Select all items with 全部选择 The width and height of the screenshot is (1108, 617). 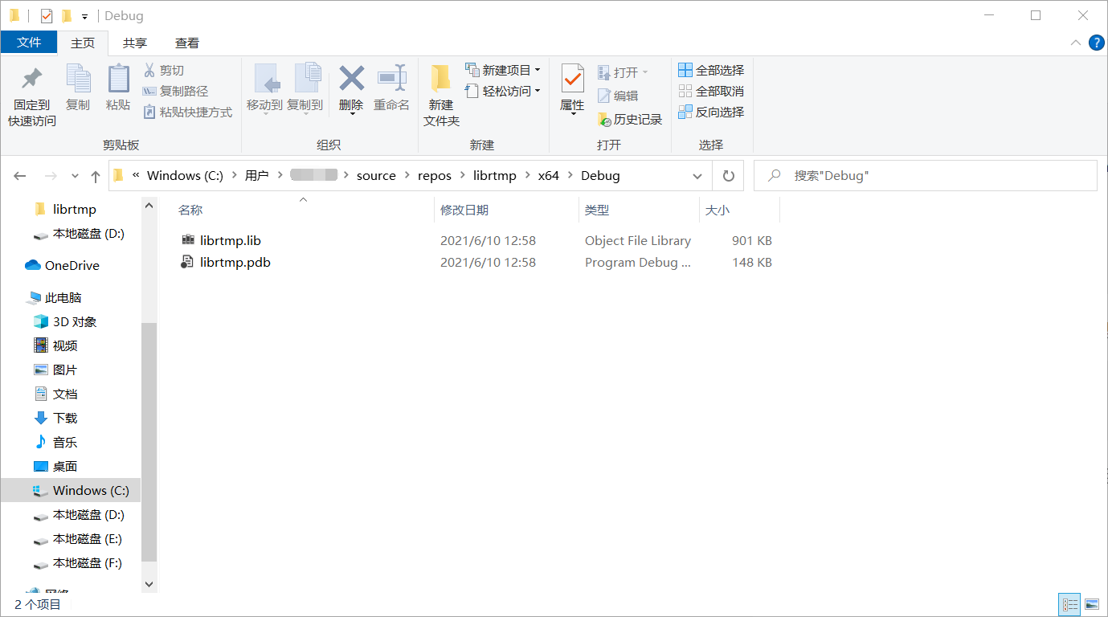click(712, 70)
